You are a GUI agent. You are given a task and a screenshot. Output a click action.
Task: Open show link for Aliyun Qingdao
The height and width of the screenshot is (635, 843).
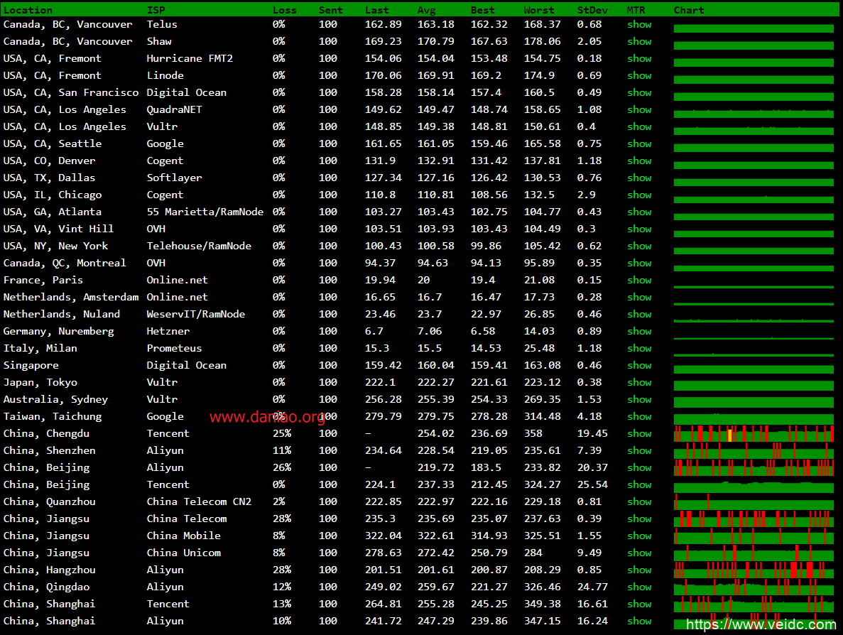pyautogui.click(x=639, y=587)
